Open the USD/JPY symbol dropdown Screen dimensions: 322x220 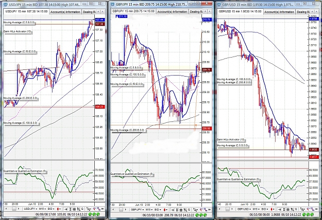[x=30, y=209]
